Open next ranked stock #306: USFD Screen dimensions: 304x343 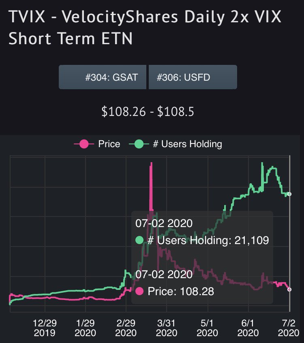click(193, 77)
